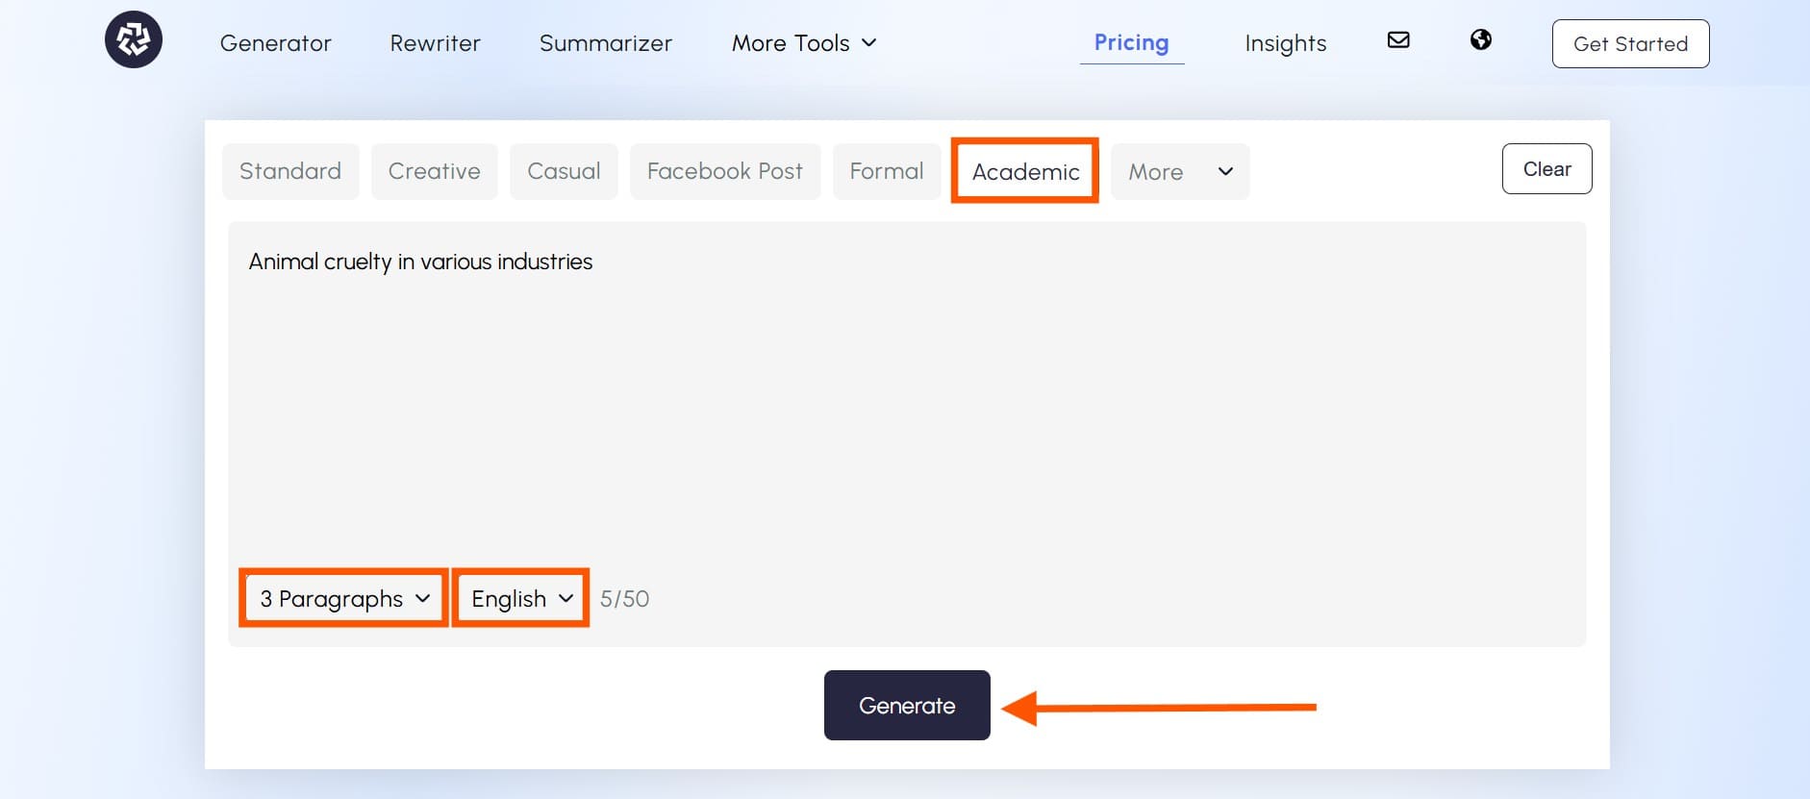Viewport: 1810px width, 799px height.
Task: Navigate to the Generator page
Action: click(x=276, y=43)
